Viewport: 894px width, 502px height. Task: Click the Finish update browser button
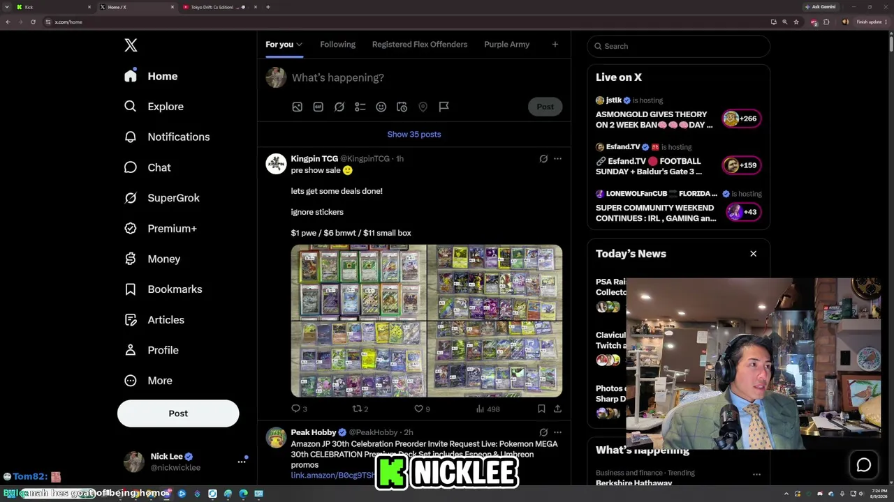pos(870,22)
